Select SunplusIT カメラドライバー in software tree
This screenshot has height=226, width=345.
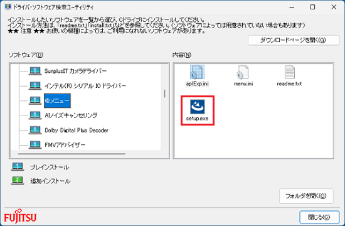[75, 71]
